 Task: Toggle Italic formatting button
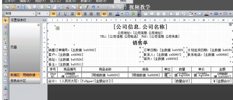(59, 14)
